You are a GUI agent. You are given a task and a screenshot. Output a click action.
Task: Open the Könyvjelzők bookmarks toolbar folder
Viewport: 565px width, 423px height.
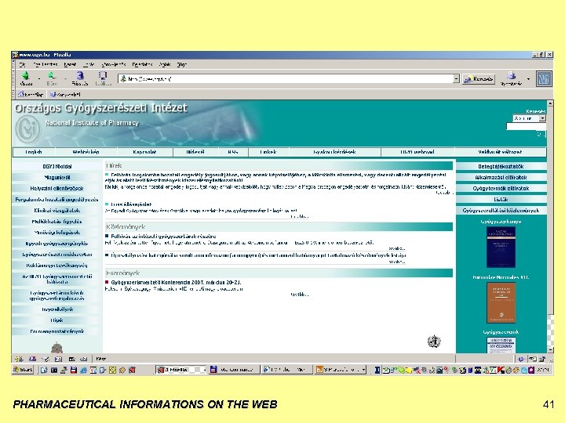pos(65,94)
